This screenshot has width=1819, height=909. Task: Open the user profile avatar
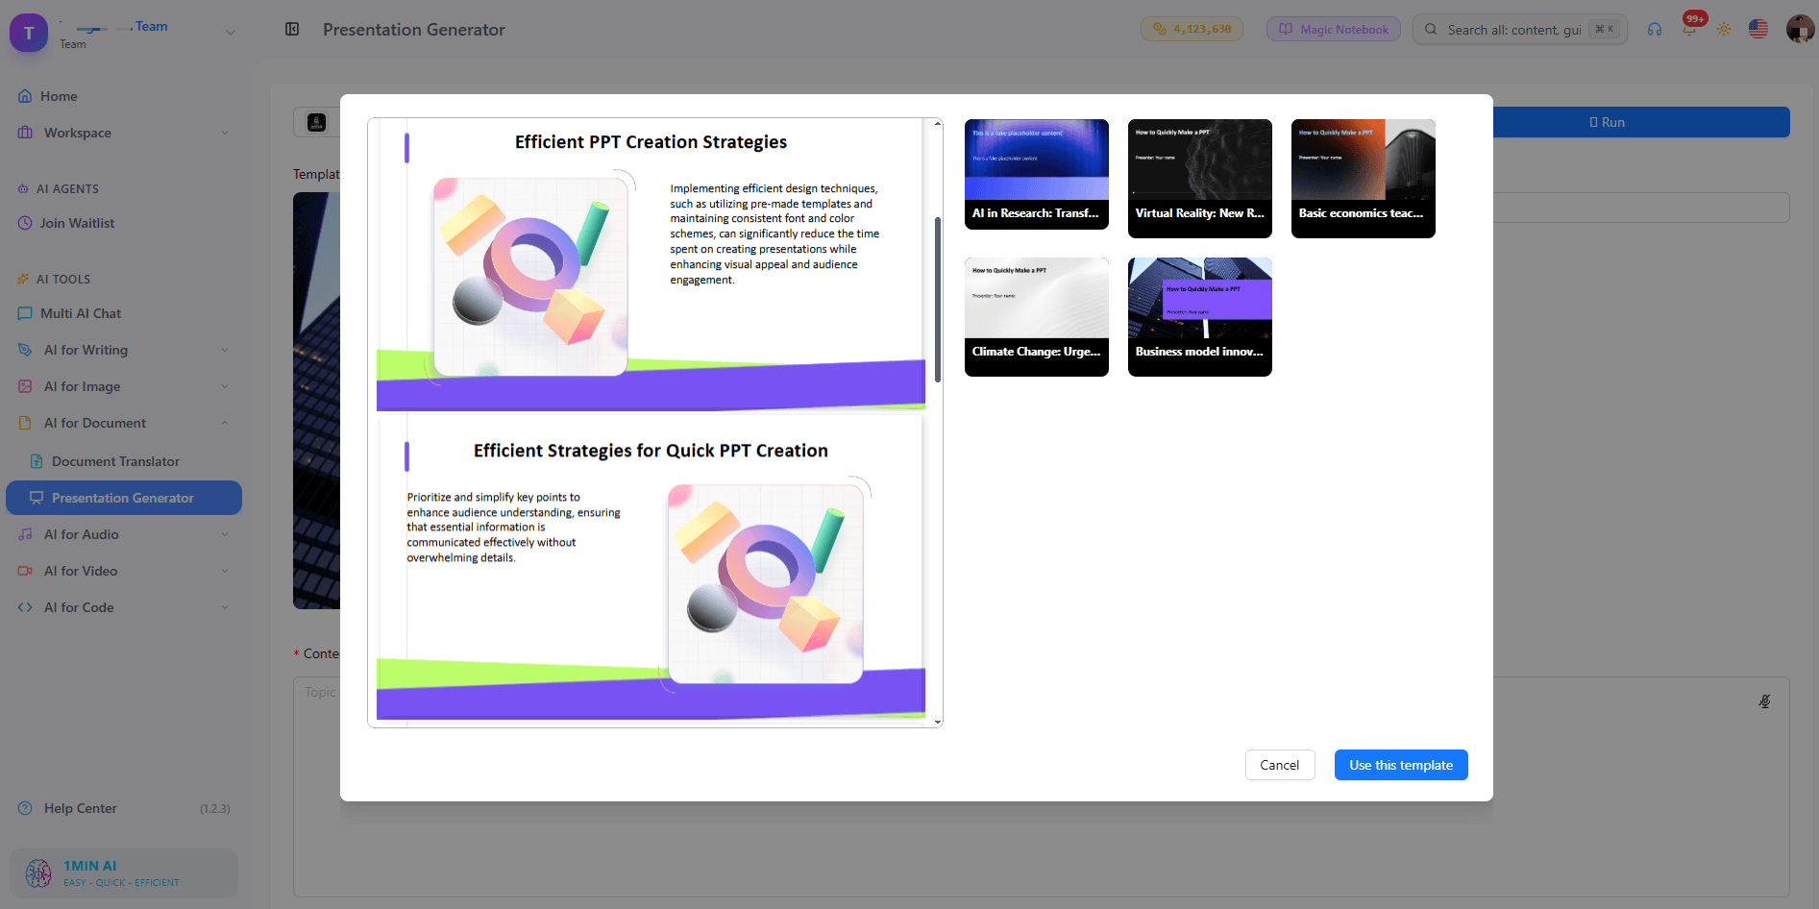[1800, 29]
